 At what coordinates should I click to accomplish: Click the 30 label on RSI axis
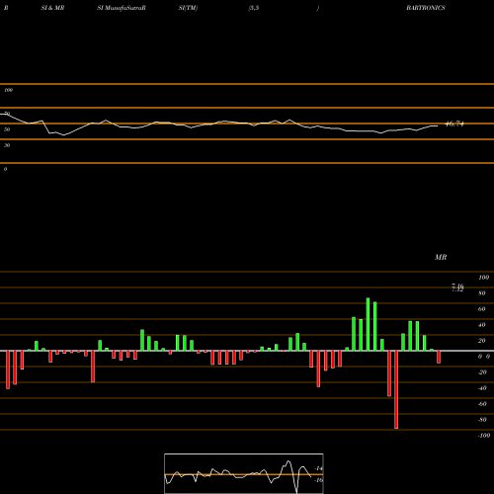pos(7,145)
